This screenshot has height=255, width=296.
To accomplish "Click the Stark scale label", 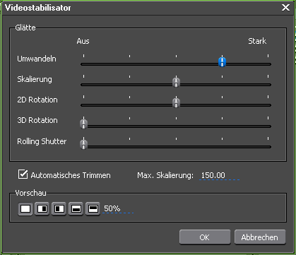I will click(257, 41).
